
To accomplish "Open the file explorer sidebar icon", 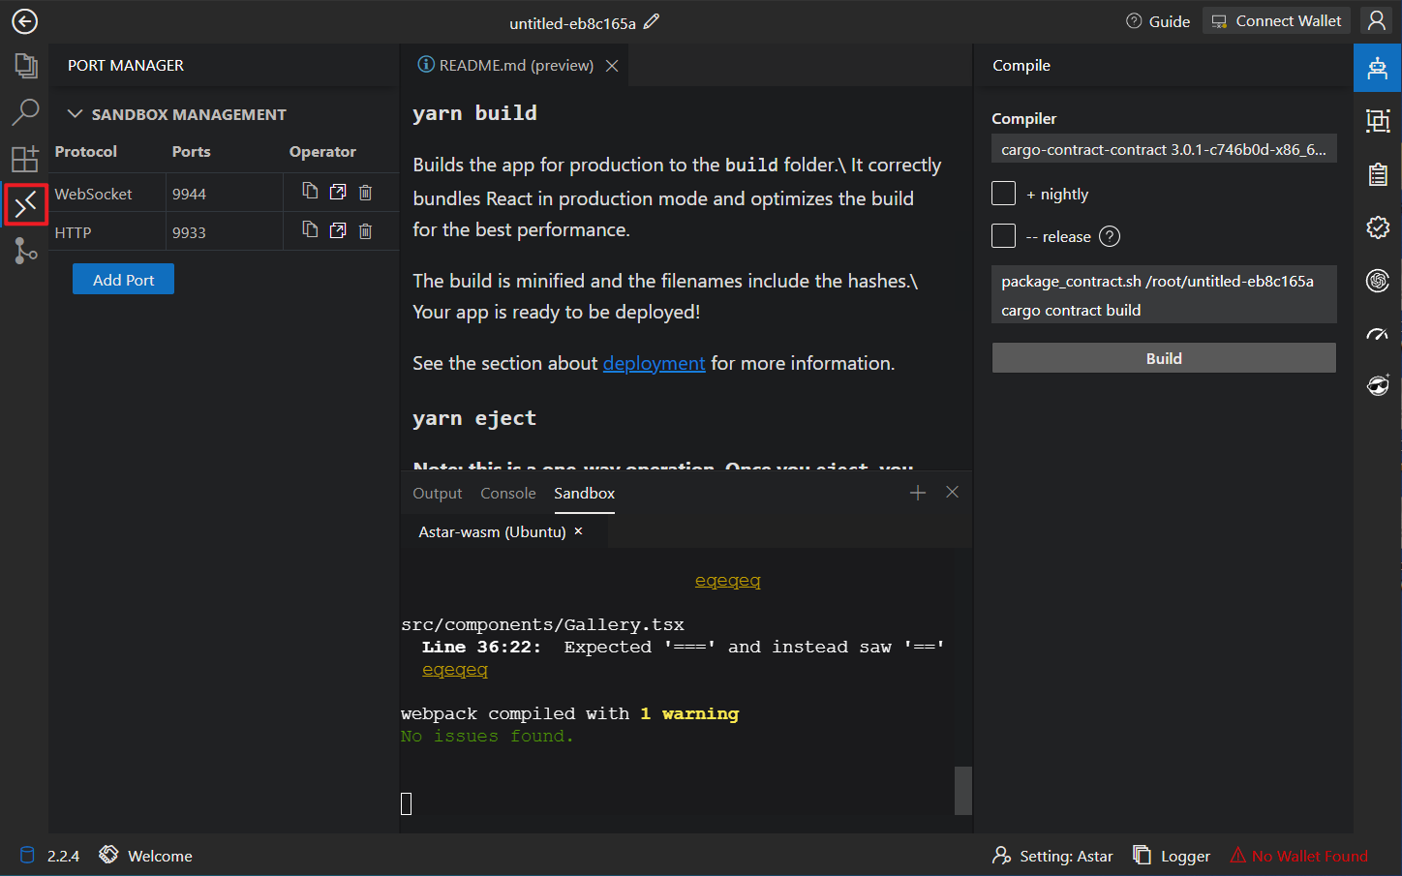I will (x=25, y=66).
